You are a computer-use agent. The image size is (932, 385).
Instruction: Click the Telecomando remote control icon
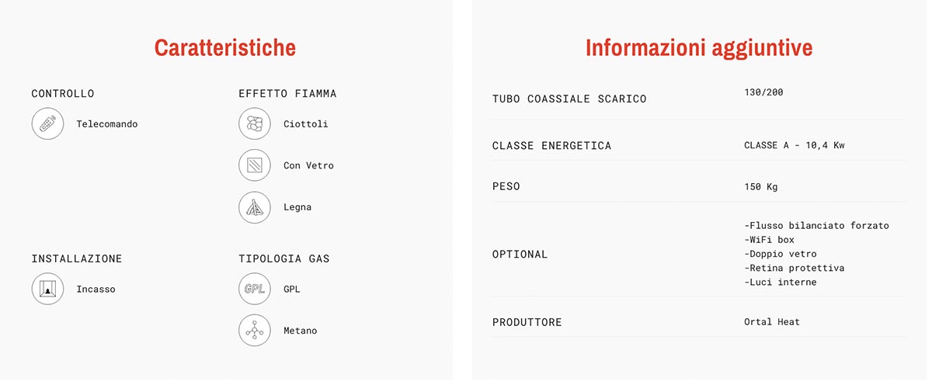(47, 124)
